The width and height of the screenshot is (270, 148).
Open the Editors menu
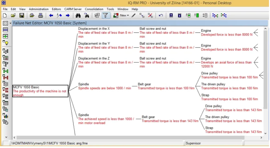pyautogui.click(x=56, y=9)
